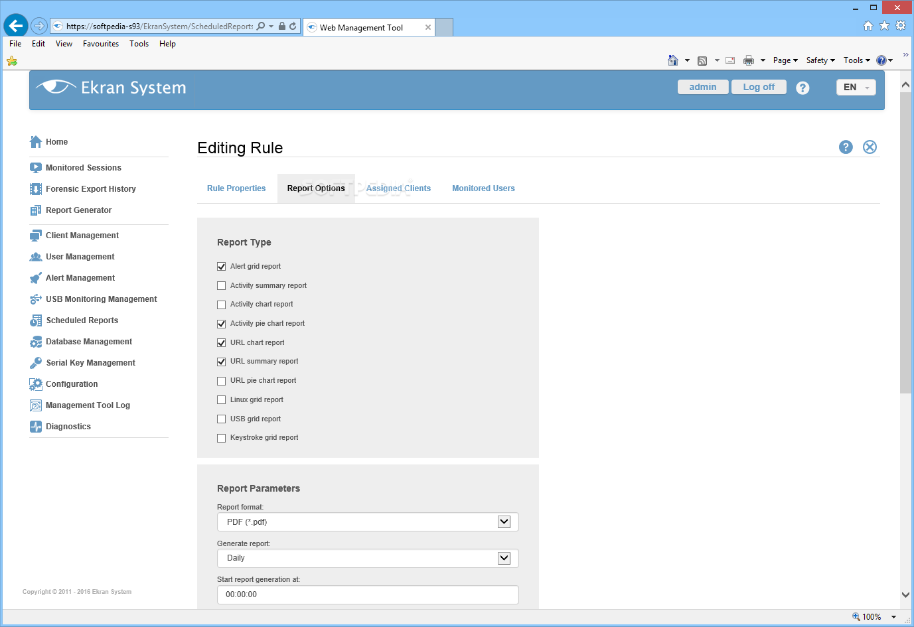This screenshot has width=914, height=627.
Task: Switch to the Monitored Users tab
Action: click(483, 188)
